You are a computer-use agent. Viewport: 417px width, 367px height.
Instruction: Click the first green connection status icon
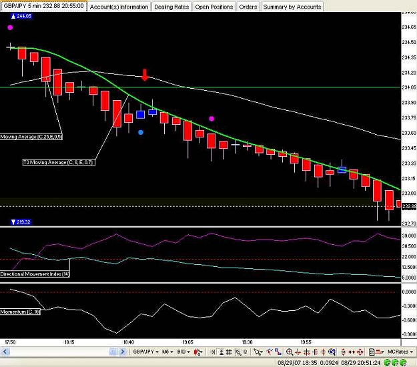(x=387, y=362)
